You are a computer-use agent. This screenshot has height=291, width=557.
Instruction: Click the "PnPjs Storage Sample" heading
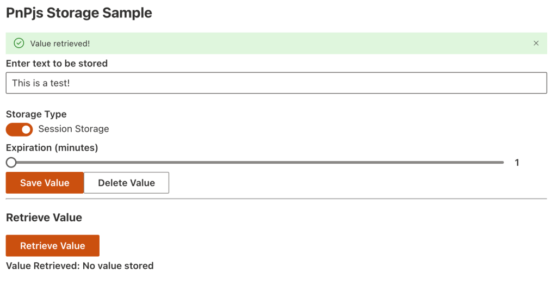pyautogui.click(x=79, y=13)
